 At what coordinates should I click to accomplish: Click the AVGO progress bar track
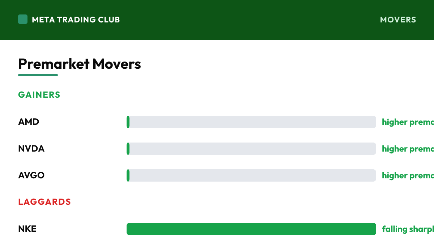[x=251, y=175]
